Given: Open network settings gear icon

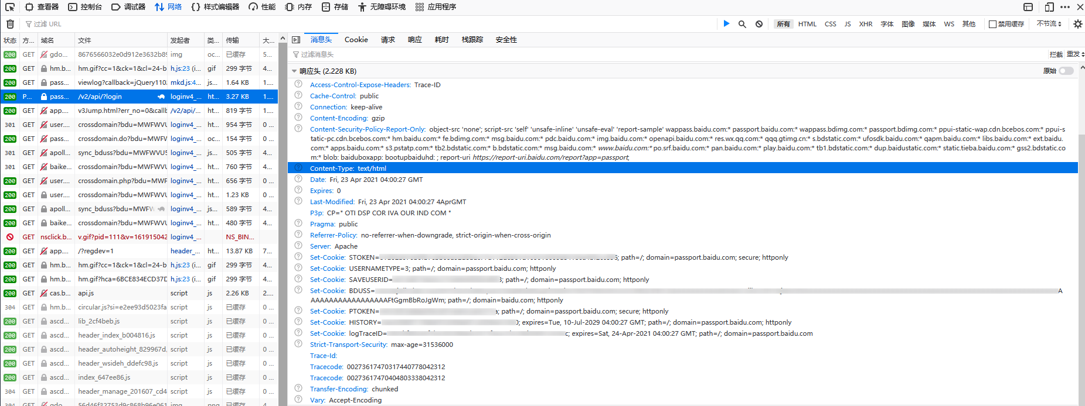Looking at the screenshot, I should click(x=1077, y=24).
